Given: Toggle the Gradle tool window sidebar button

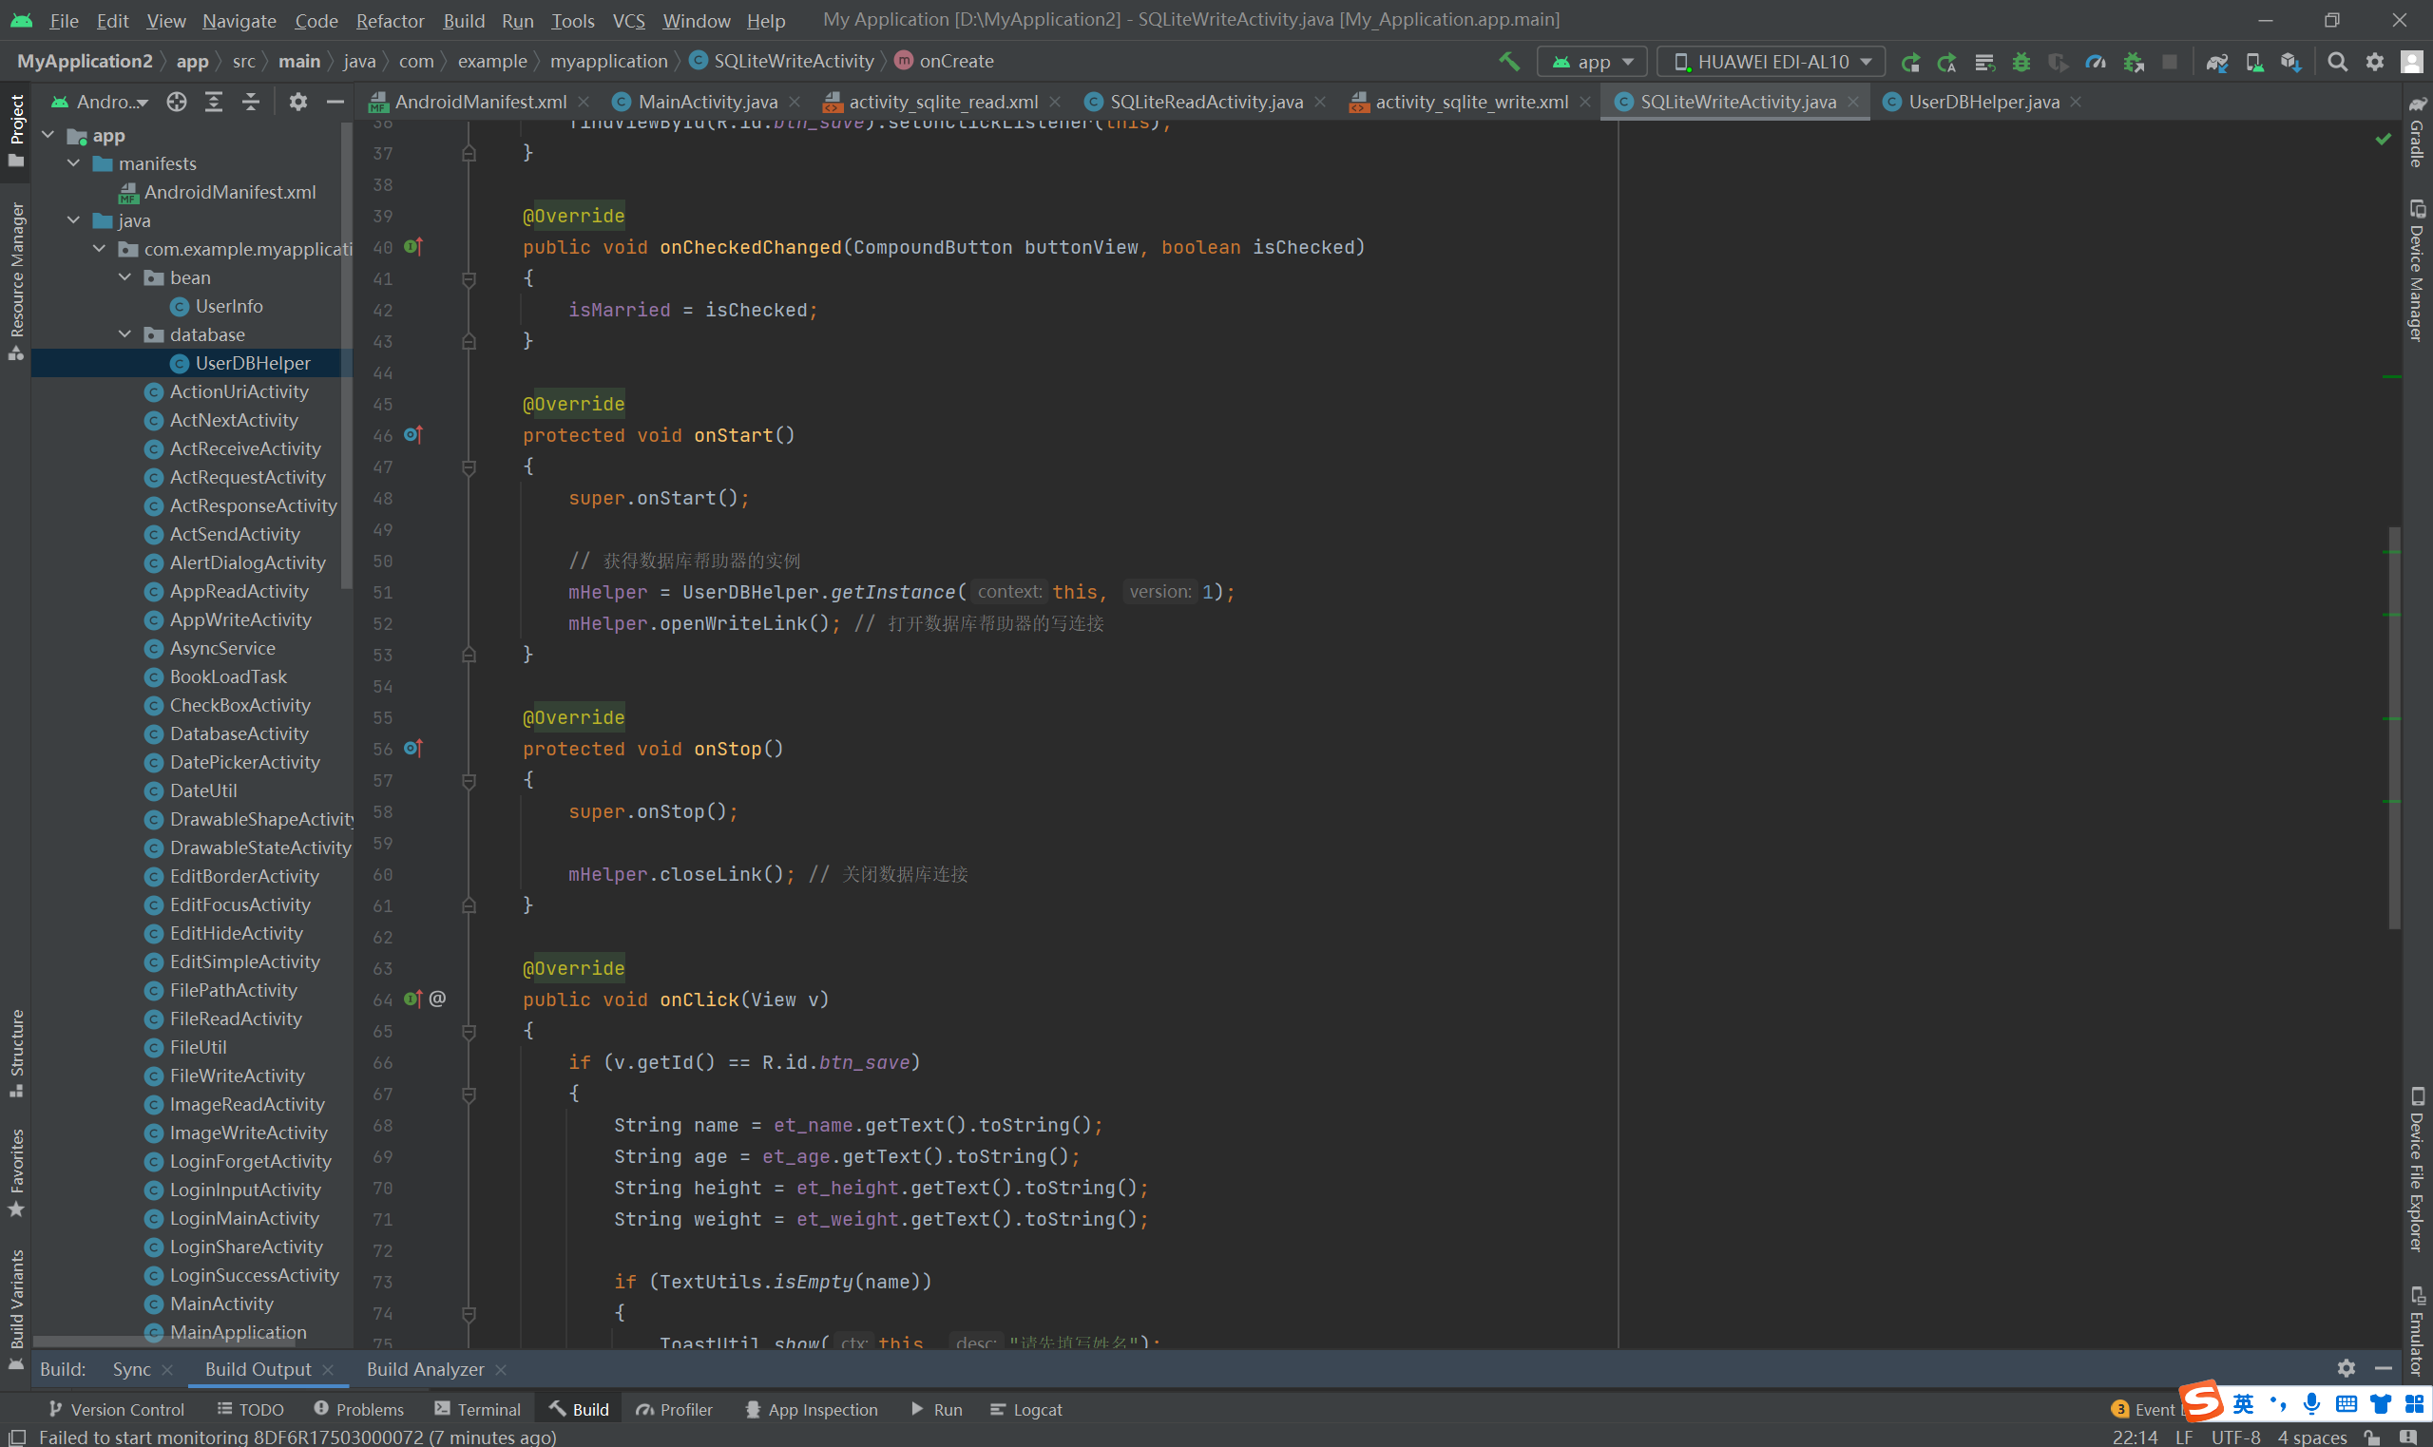Looking at the screenshot, I should coord(2417,132).
